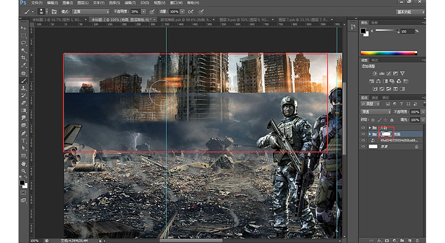Viewport: 445px width, 243px height.
Task: Expand the top layer group
Action: click(369, 128)
